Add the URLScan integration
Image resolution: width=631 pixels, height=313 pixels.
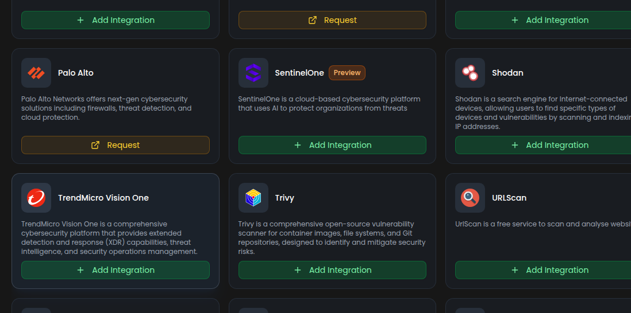543,270
